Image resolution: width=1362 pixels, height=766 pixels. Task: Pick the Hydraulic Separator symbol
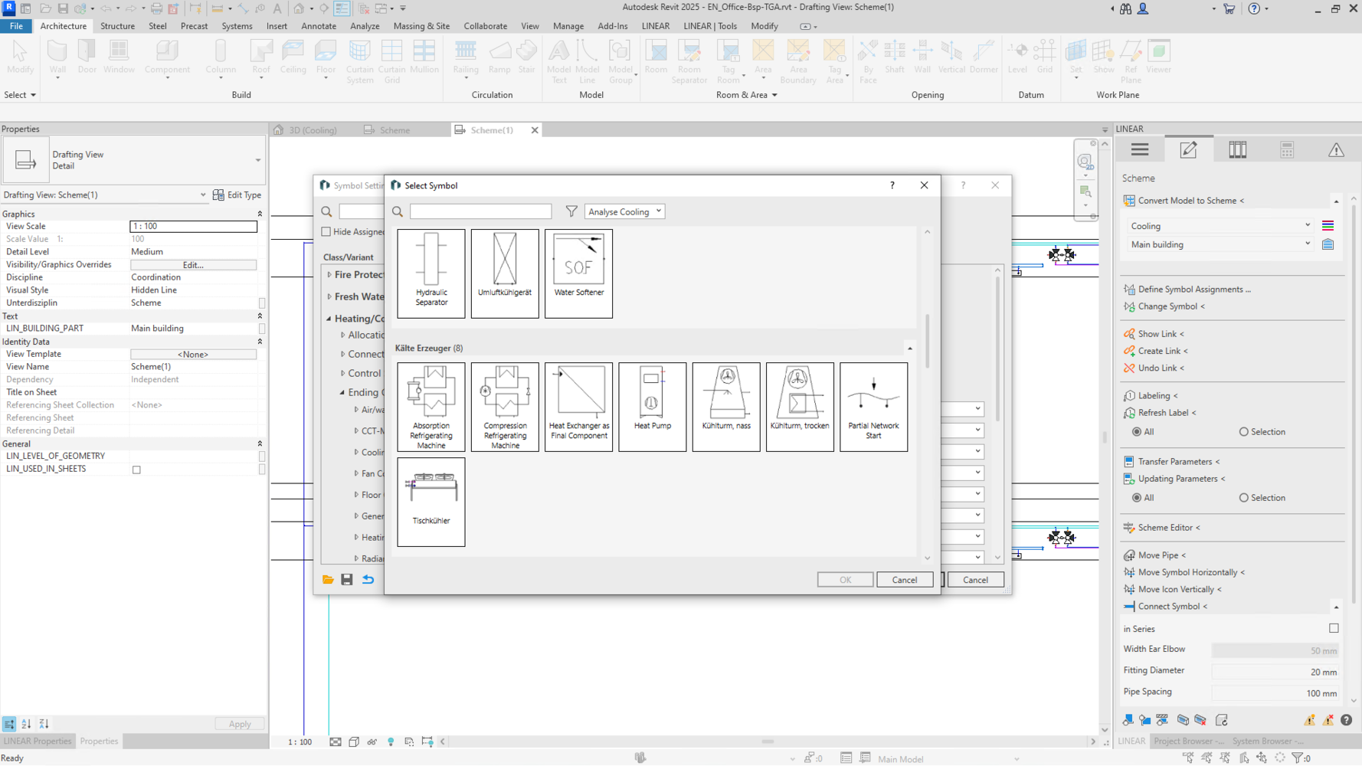point(431,273)
